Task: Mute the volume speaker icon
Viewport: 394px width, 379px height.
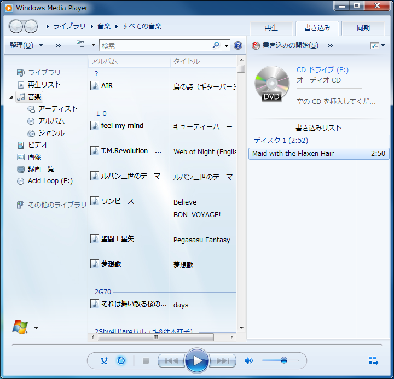Action: 249,361
